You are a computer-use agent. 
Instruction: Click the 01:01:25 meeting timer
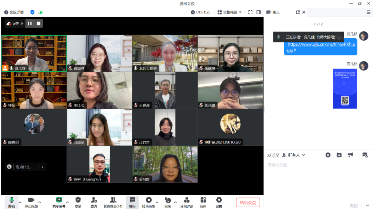coord(201,12)
